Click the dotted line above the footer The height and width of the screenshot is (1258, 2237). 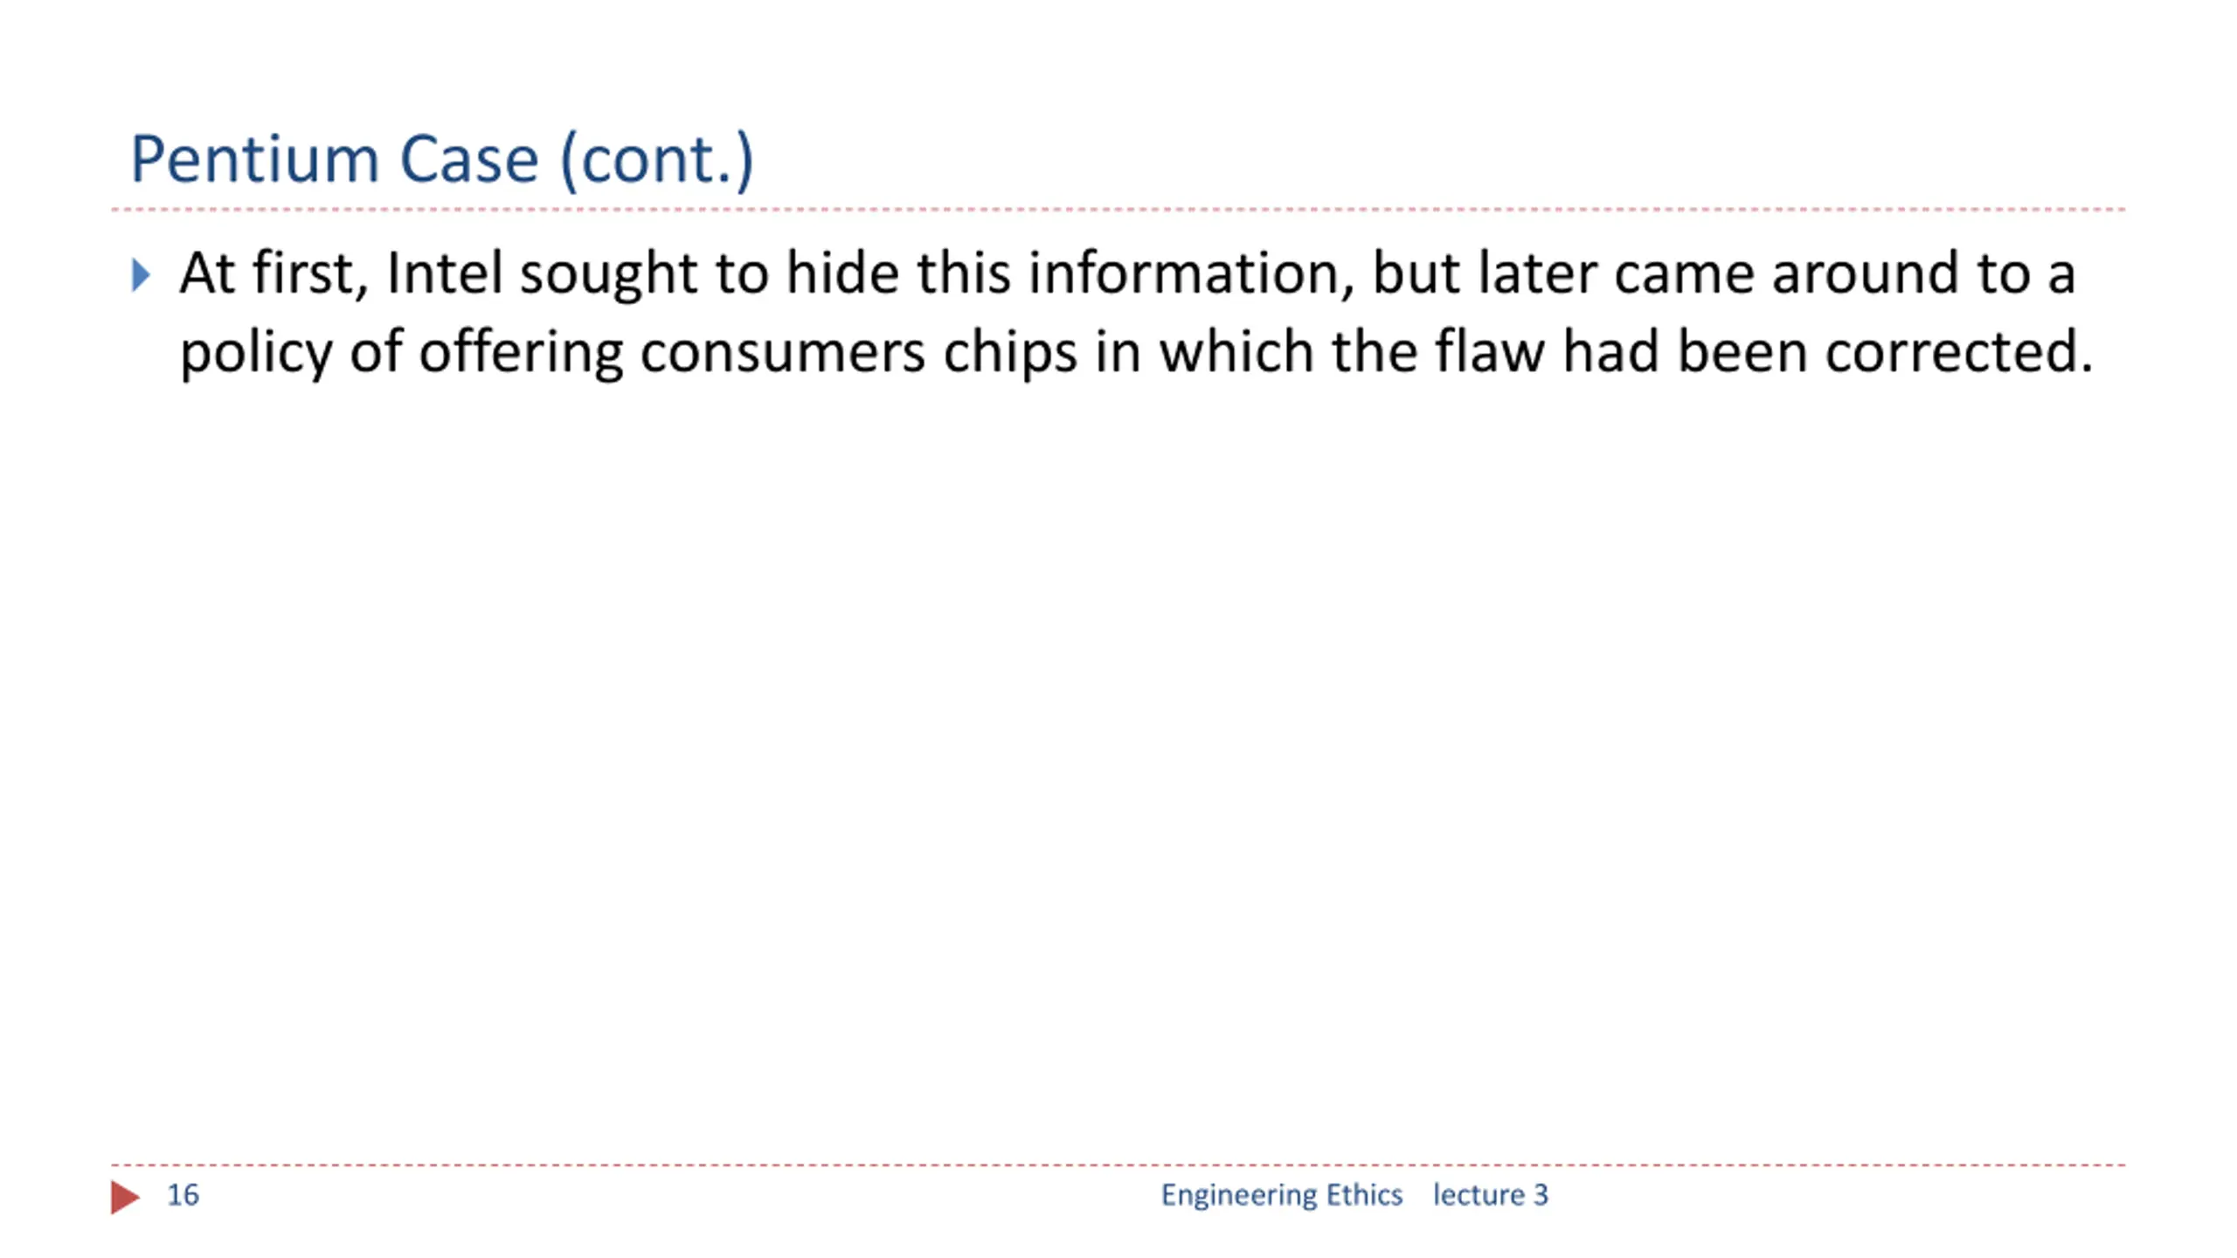1118,1165
